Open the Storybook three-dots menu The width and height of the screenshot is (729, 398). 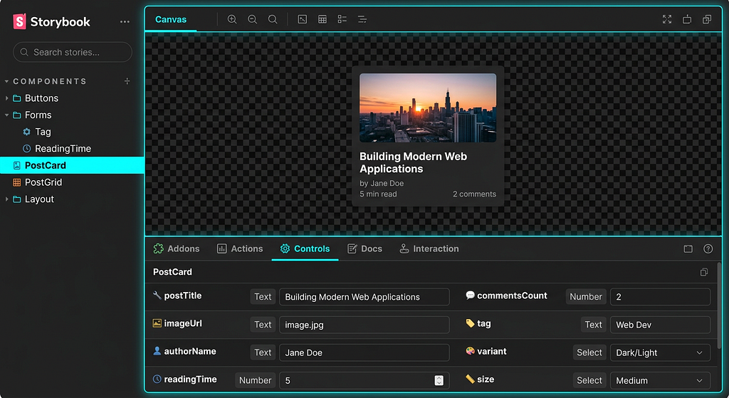coord(125,22)
